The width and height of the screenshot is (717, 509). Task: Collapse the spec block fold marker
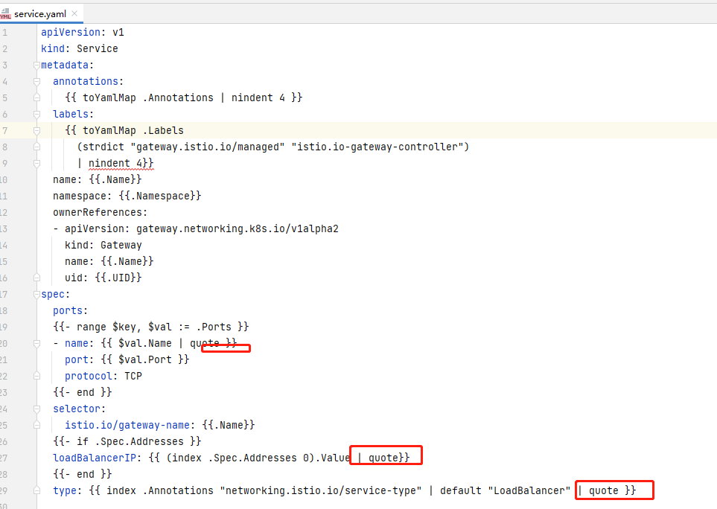point(36,295)
